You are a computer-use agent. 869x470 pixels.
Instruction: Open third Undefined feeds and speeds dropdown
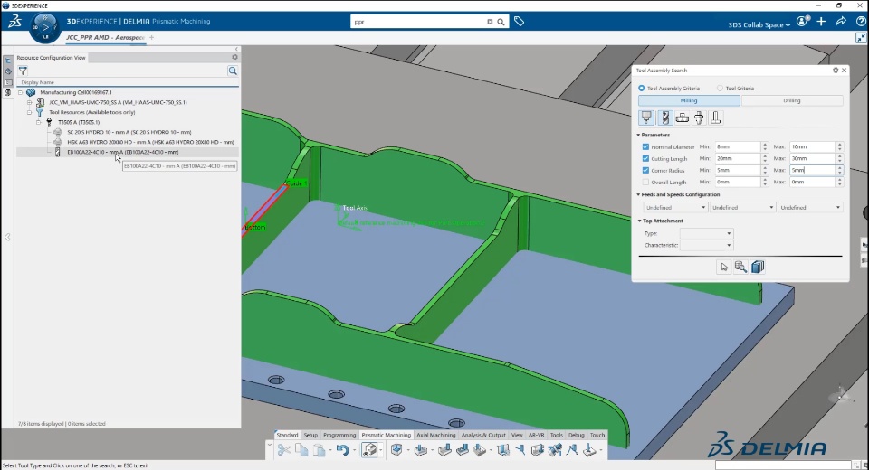(809, 208)
